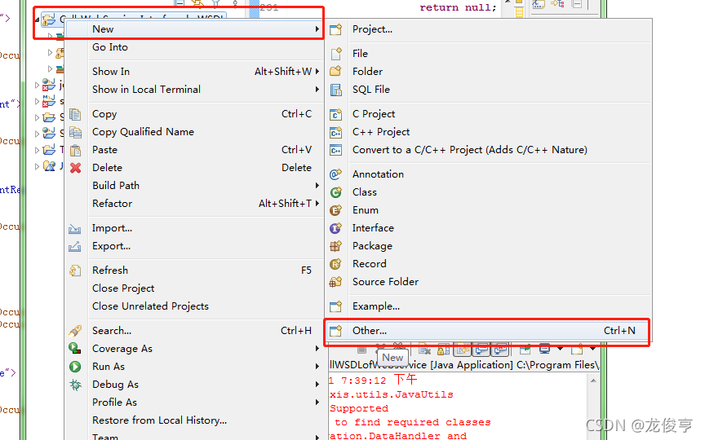Expand the Run As submenu arrow
This screenshot has height=440, width=705.
[x=317, y=367]
